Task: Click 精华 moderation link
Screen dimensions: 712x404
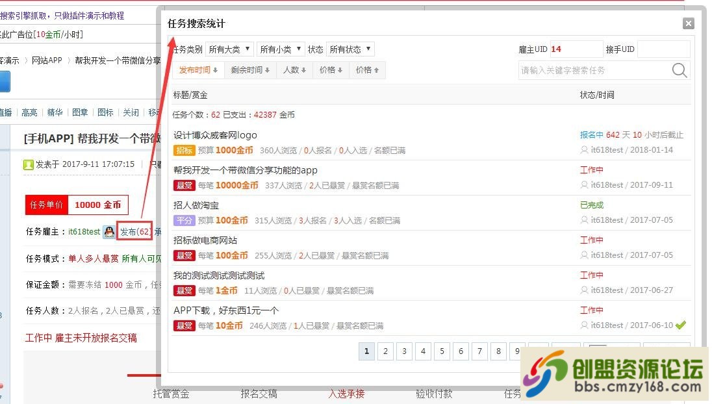Action: tap(55, 112)
